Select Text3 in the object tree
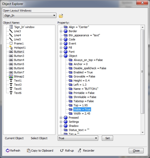Viewport: 150px width, 158px height. click(x=18, y=85)
